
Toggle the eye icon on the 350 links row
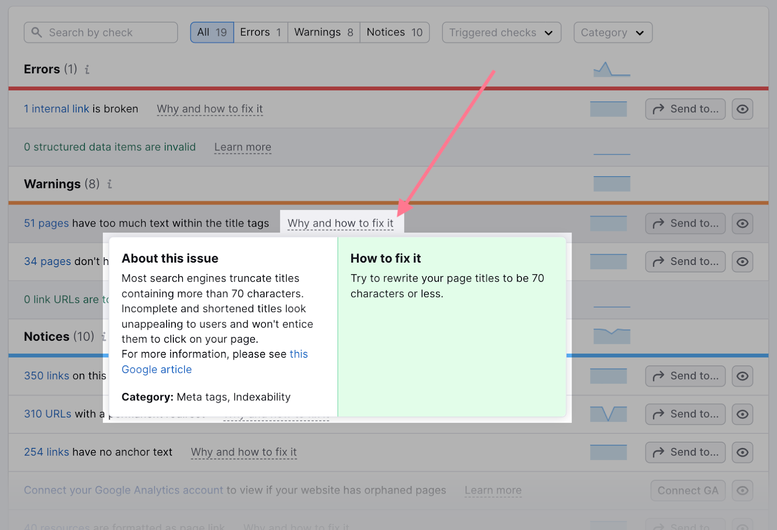(x=743, y=376)
